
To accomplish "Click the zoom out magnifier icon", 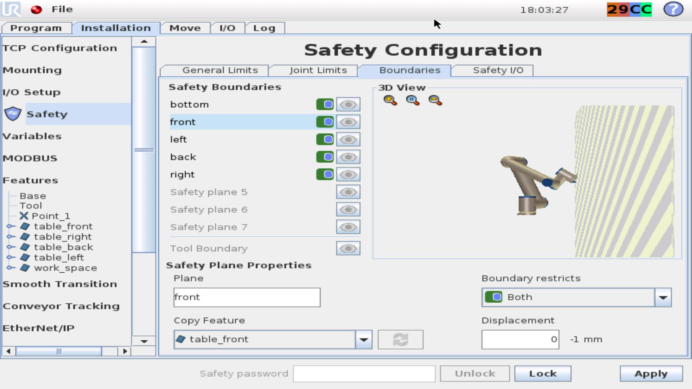I will (435, 100).
